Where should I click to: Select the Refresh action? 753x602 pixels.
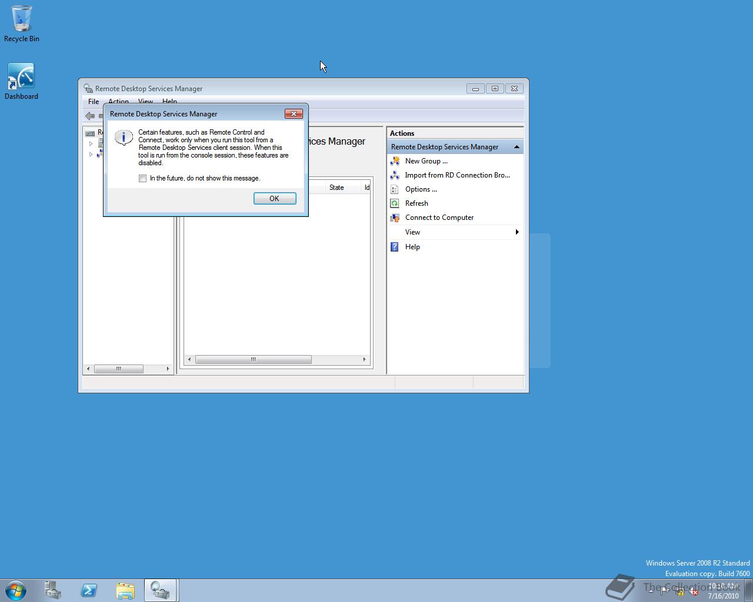click(417, 203)
